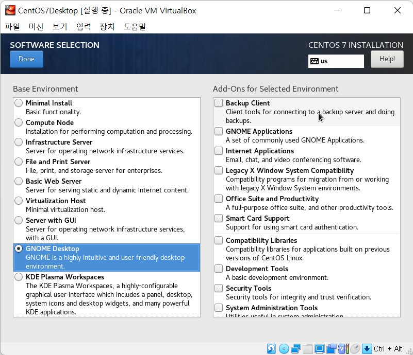Viewport: 413px width, 355px height.
Task: Click the hard disk activity status icon
Action: [271, 349]
